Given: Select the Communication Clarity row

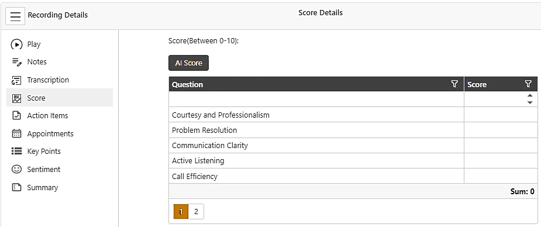Looking at the screenshot, I should click(x=353, y=145).
